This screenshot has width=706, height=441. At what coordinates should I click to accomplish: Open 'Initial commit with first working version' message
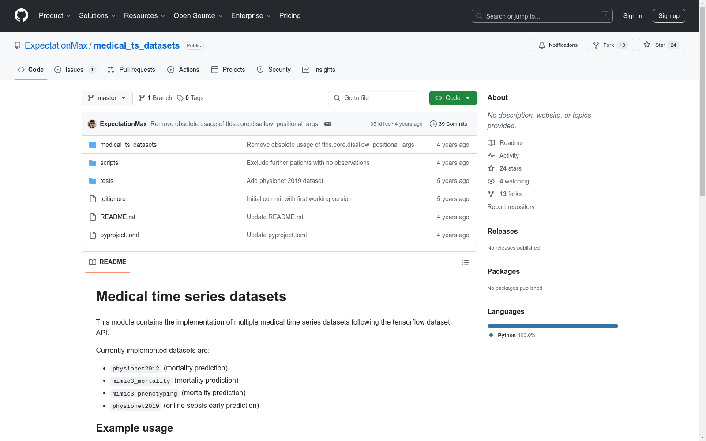click(x=299, y=199)
